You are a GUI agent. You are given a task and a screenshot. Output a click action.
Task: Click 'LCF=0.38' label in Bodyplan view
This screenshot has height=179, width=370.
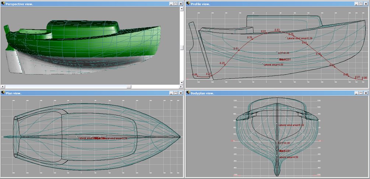tap(284, 143)
